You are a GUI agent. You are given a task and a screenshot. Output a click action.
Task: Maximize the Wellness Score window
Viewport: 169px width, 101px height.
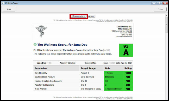(159, 3)
